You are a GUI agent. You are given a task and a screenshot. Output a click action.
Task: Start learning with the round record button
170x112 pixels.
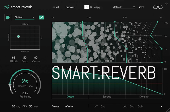[x=8, y=17]
